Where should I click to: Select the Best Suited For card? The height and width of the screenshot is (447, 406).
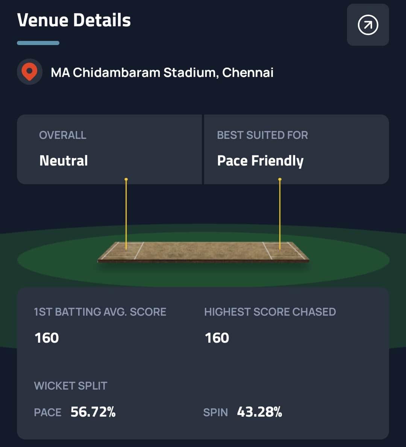[296, 149]
